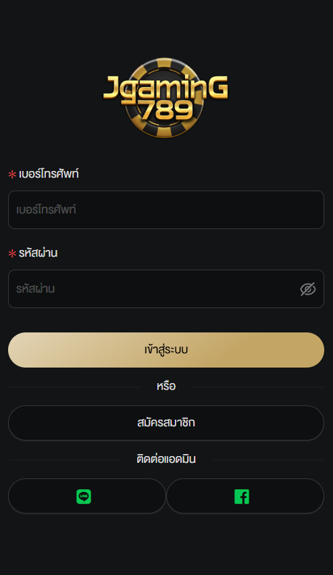Select the รหัสผ่าน field label above the input
The image size is (333, 575).
(x=38, y=253)
